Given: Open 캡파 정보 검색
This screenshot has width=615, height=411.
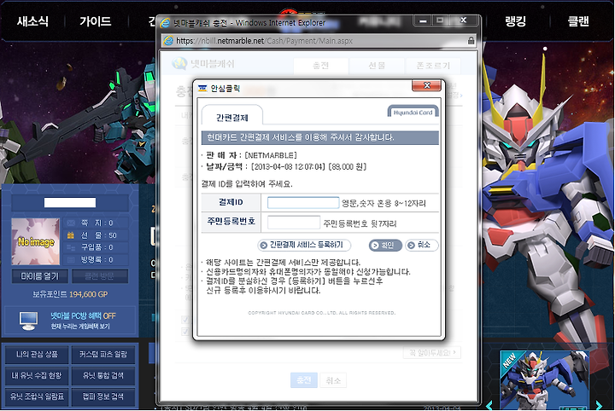Looking at the screenshot, I should pos(103,397).
